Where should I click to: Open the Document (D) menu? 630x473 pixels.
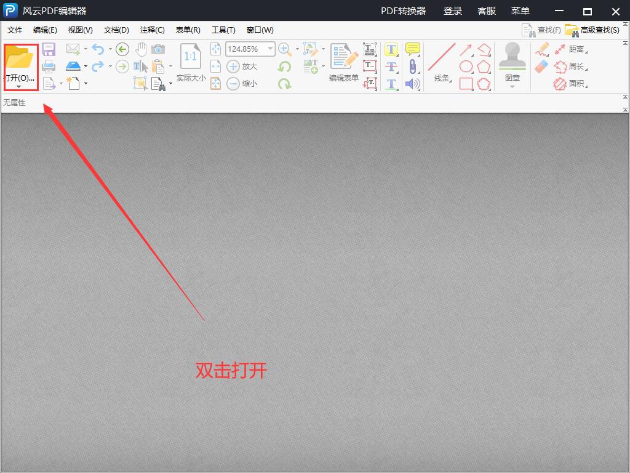[x=116, y=30]
